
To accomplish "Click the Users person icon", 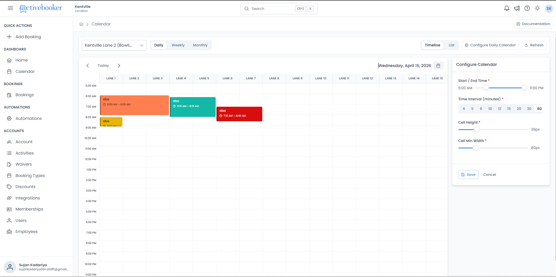I will click(x=9, y=220).
